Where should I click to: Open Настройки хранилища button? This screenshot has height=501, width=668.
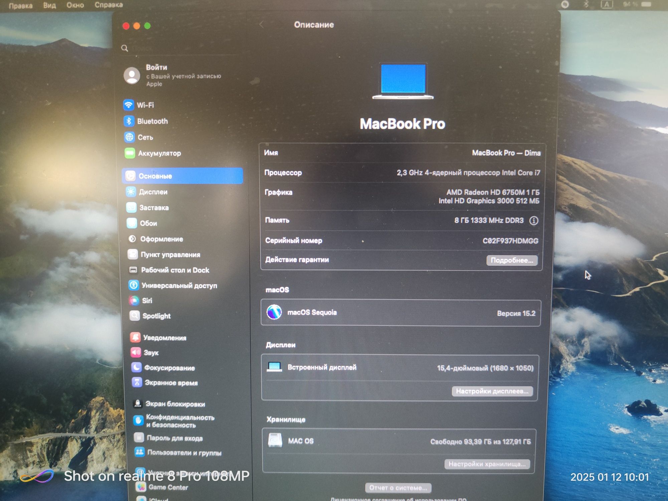click(487, 464)
